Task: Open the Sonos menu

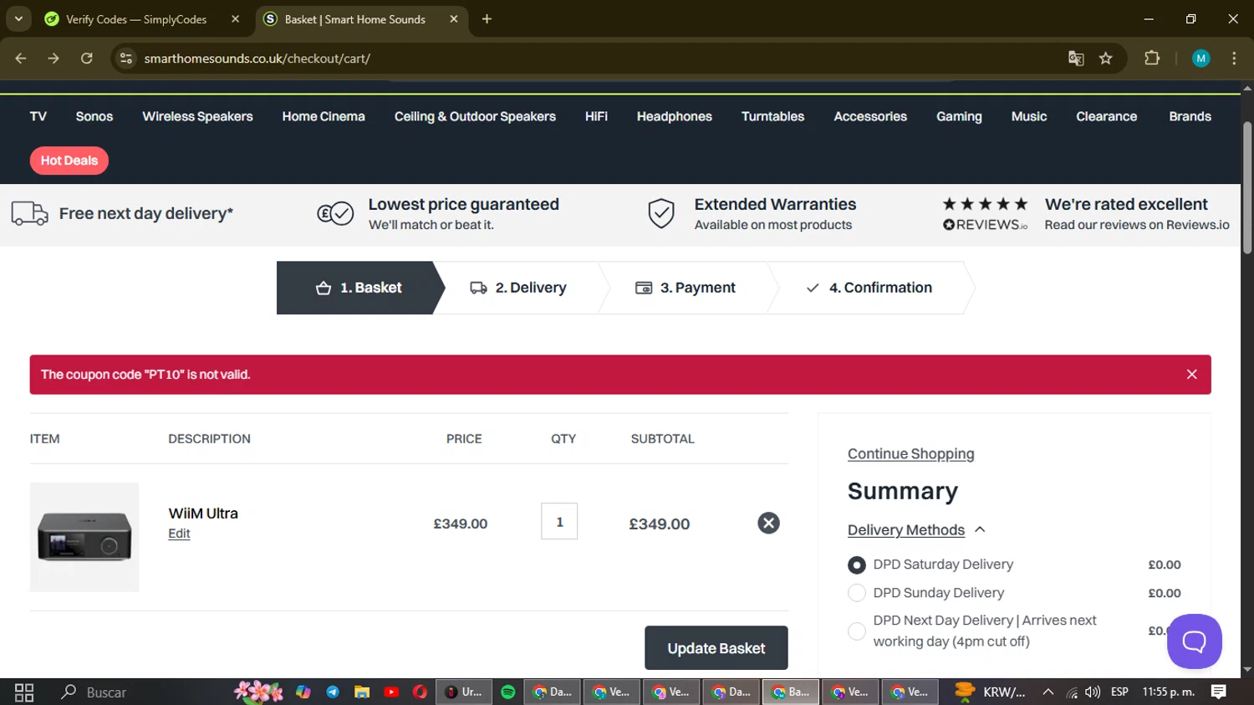Action: pos(94,116)
